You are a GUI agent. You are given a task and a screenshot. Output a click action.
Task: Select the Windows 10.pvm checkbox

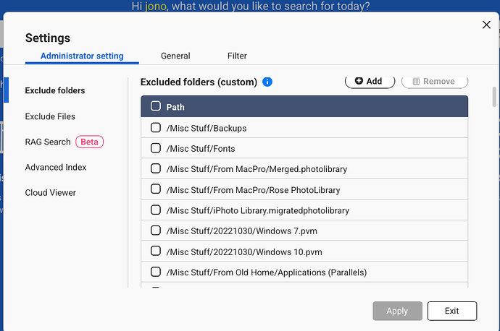156,252
